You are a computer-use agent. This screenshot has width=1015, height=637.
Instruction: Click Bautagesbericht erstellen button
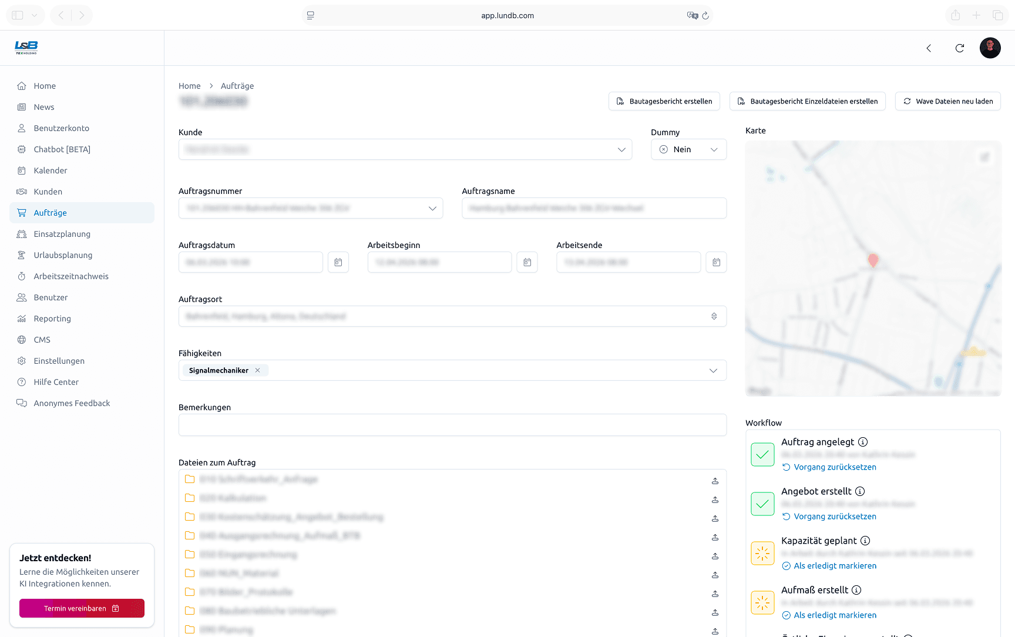pyautogui.click(x=664, y=101)
